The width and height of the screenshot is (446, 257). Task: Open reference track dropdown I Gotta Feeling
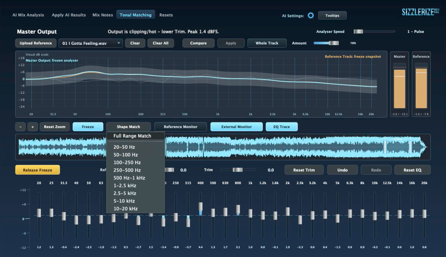click(x=91, y=43)
